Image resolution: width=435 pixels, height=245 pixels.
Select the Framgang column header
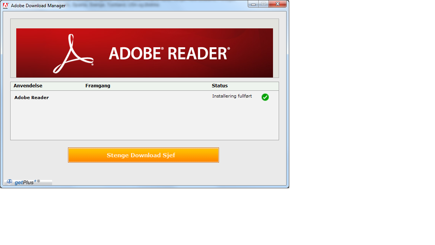point(98,86)
